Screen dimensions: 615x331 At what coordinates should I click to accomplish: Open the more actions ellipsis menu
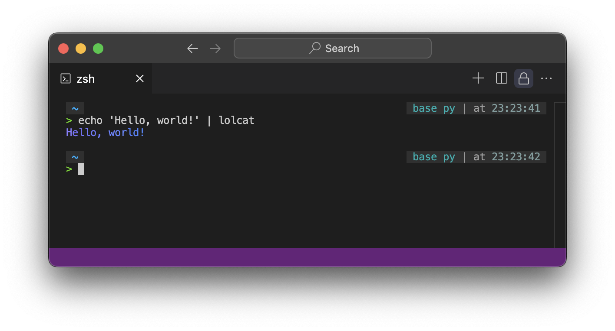click(x=546, y=78)
